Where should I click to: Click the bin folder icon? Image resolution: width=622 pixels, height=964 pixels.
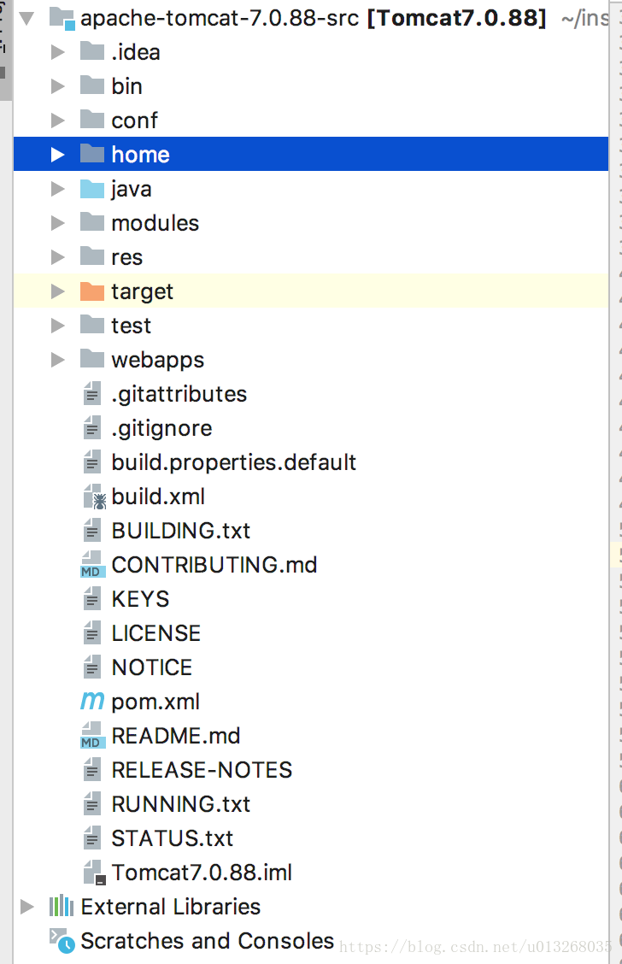pyautogui.click(x=92, y=85)
